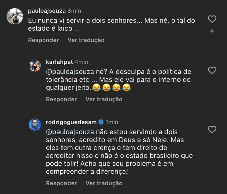Viewport: 227px width, 194px height.
Task: Show translation of rodrigoguedesam's reply
Action: [x=104, y=183]
